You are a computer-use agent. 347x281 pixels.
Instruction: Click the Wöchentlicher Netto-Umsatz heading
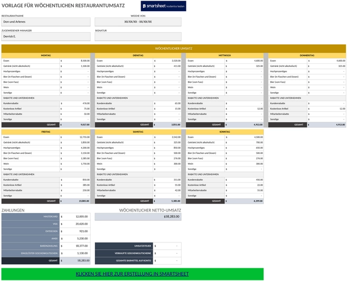pyautogui.click(x=150, y=210)
